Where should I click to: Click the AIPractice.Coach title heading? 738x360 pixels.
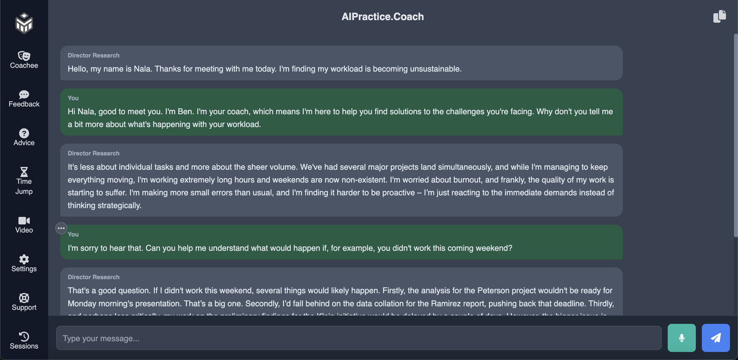(383, 17)
